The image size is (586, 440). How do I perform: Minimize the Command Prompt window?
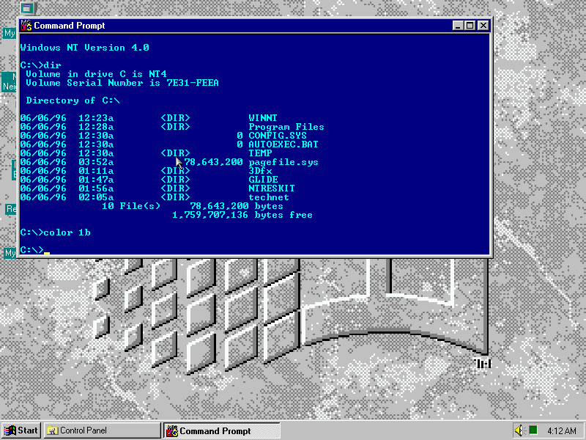458,26
